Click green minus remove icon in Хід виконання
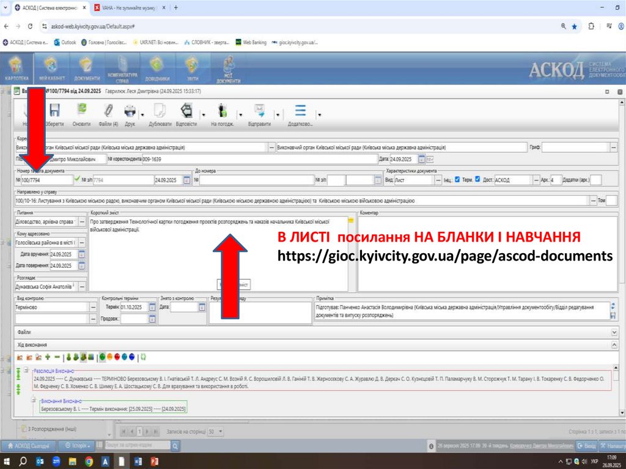This screenshot has width=626, height=469. (57, 356)
